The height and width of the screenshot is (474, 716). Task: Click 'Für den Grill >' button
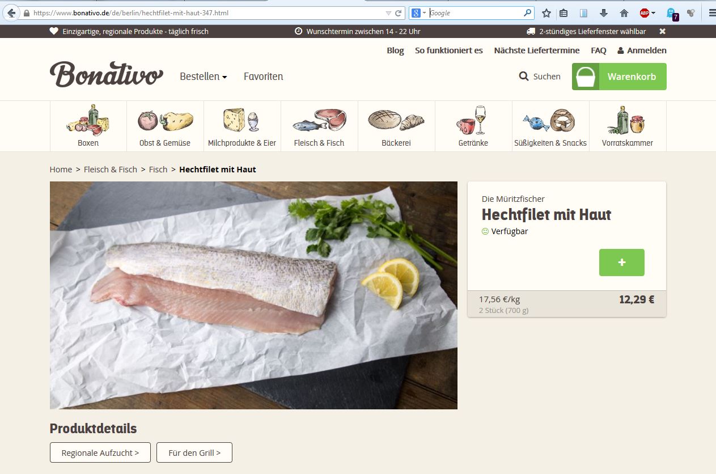click(x=194, y=452)
